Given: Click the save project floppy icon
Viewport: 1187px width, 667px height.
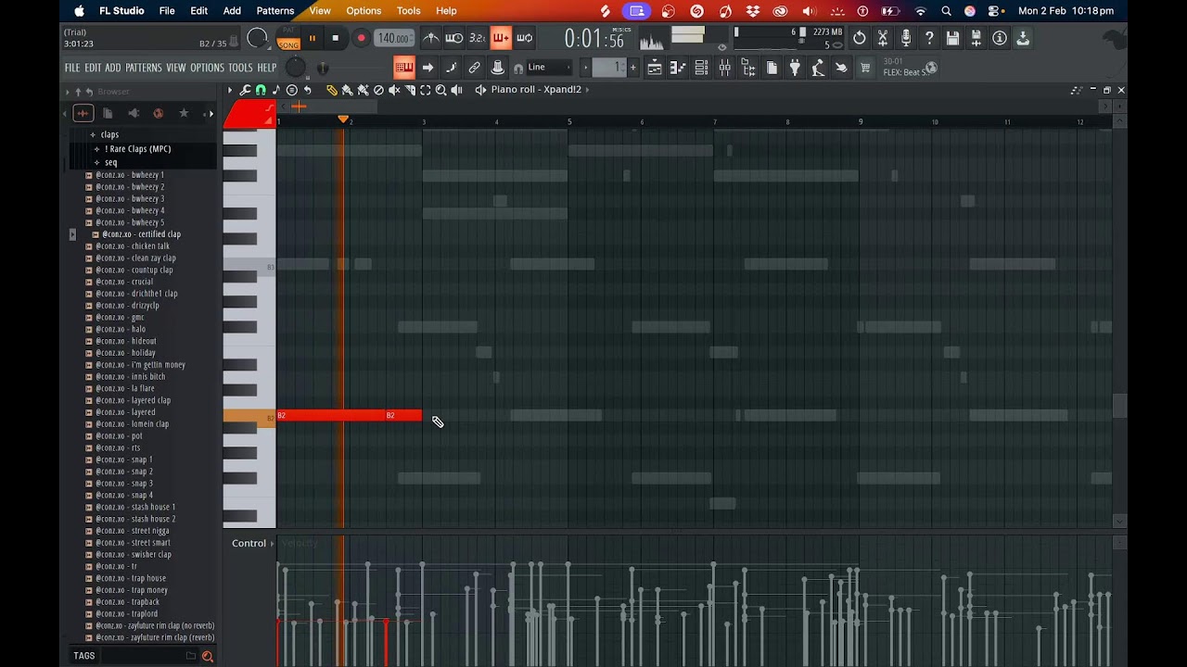Looking at the screenshot, I should click(952, 38).
